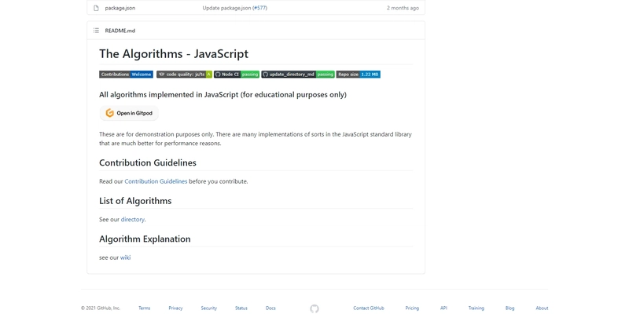629x332 pixels.
Task: Click the '© 2021 GitHub, Inc.' text
Action: click(101, 308)
